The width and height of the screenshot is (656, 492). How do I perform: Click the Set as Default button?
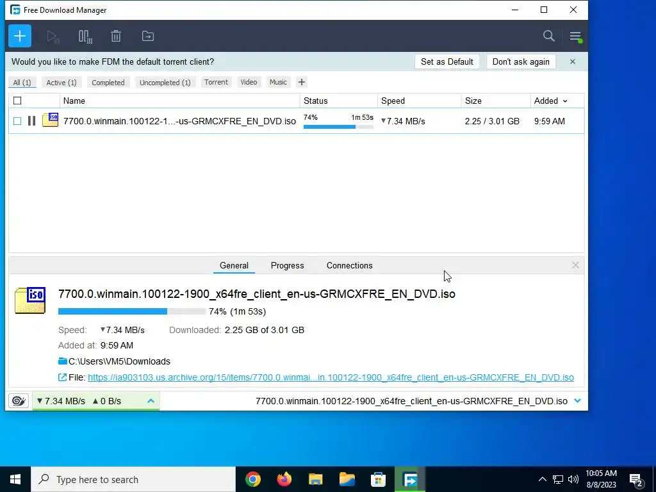click(x=447, y=62)
